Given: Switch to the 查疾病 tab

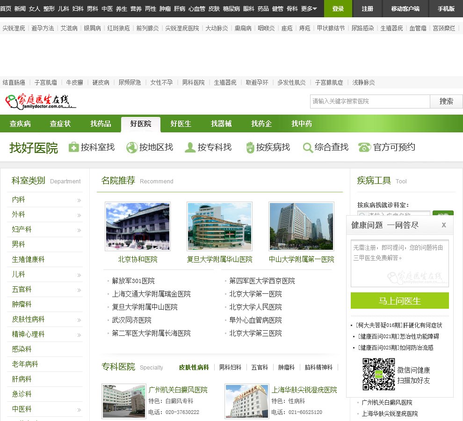Looking at the screenshot, I should coord(20,123).
